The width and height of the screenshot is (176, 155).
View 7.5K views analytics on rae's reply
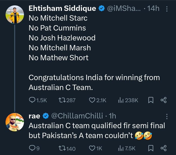pos(127,148)
